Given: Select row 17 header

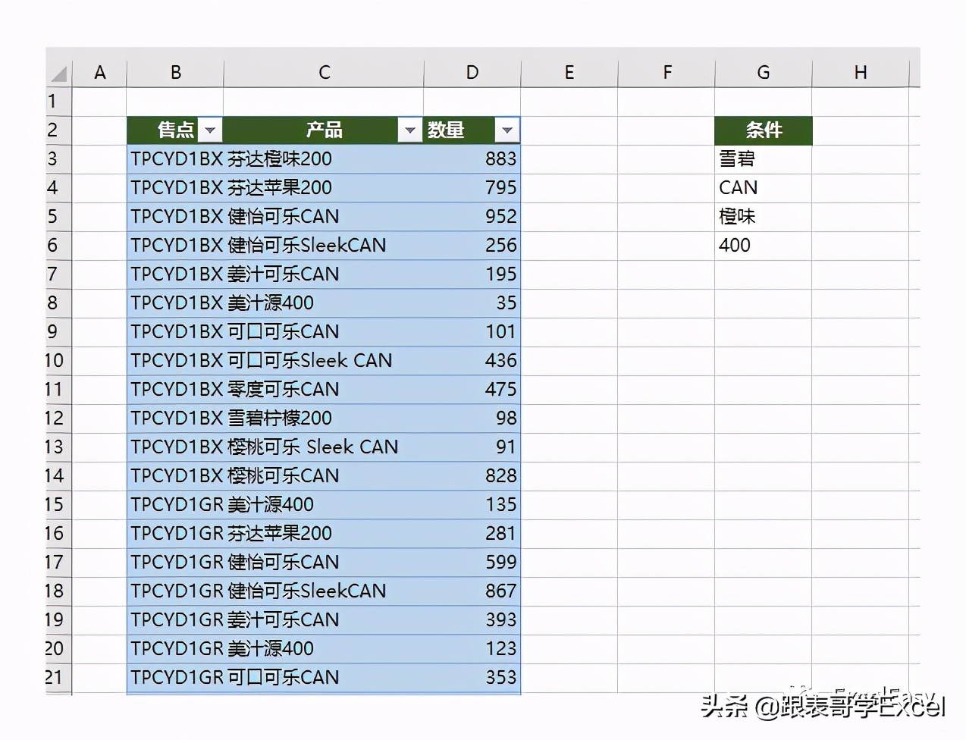Looking at the screenshot, I should [x=58, y=563].
